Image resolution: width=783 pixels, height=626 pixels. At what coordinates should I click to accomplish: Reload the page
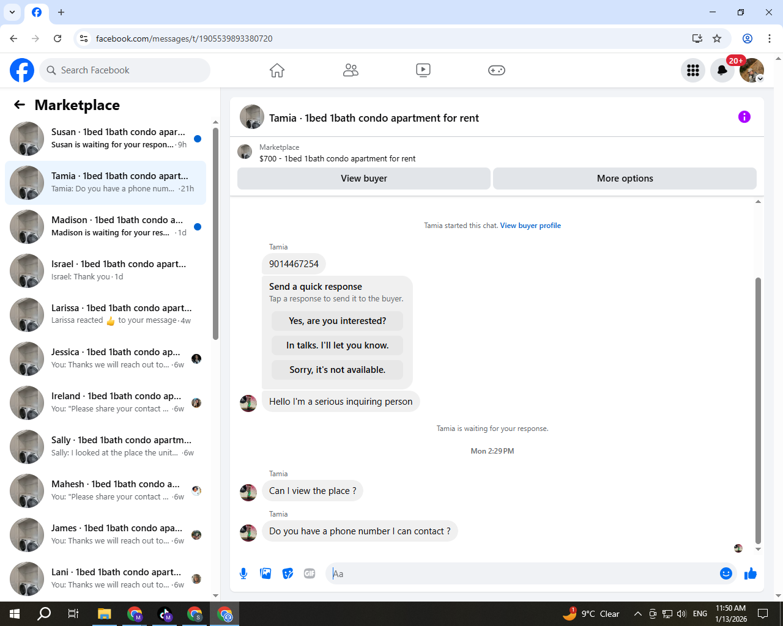(58, 39)
